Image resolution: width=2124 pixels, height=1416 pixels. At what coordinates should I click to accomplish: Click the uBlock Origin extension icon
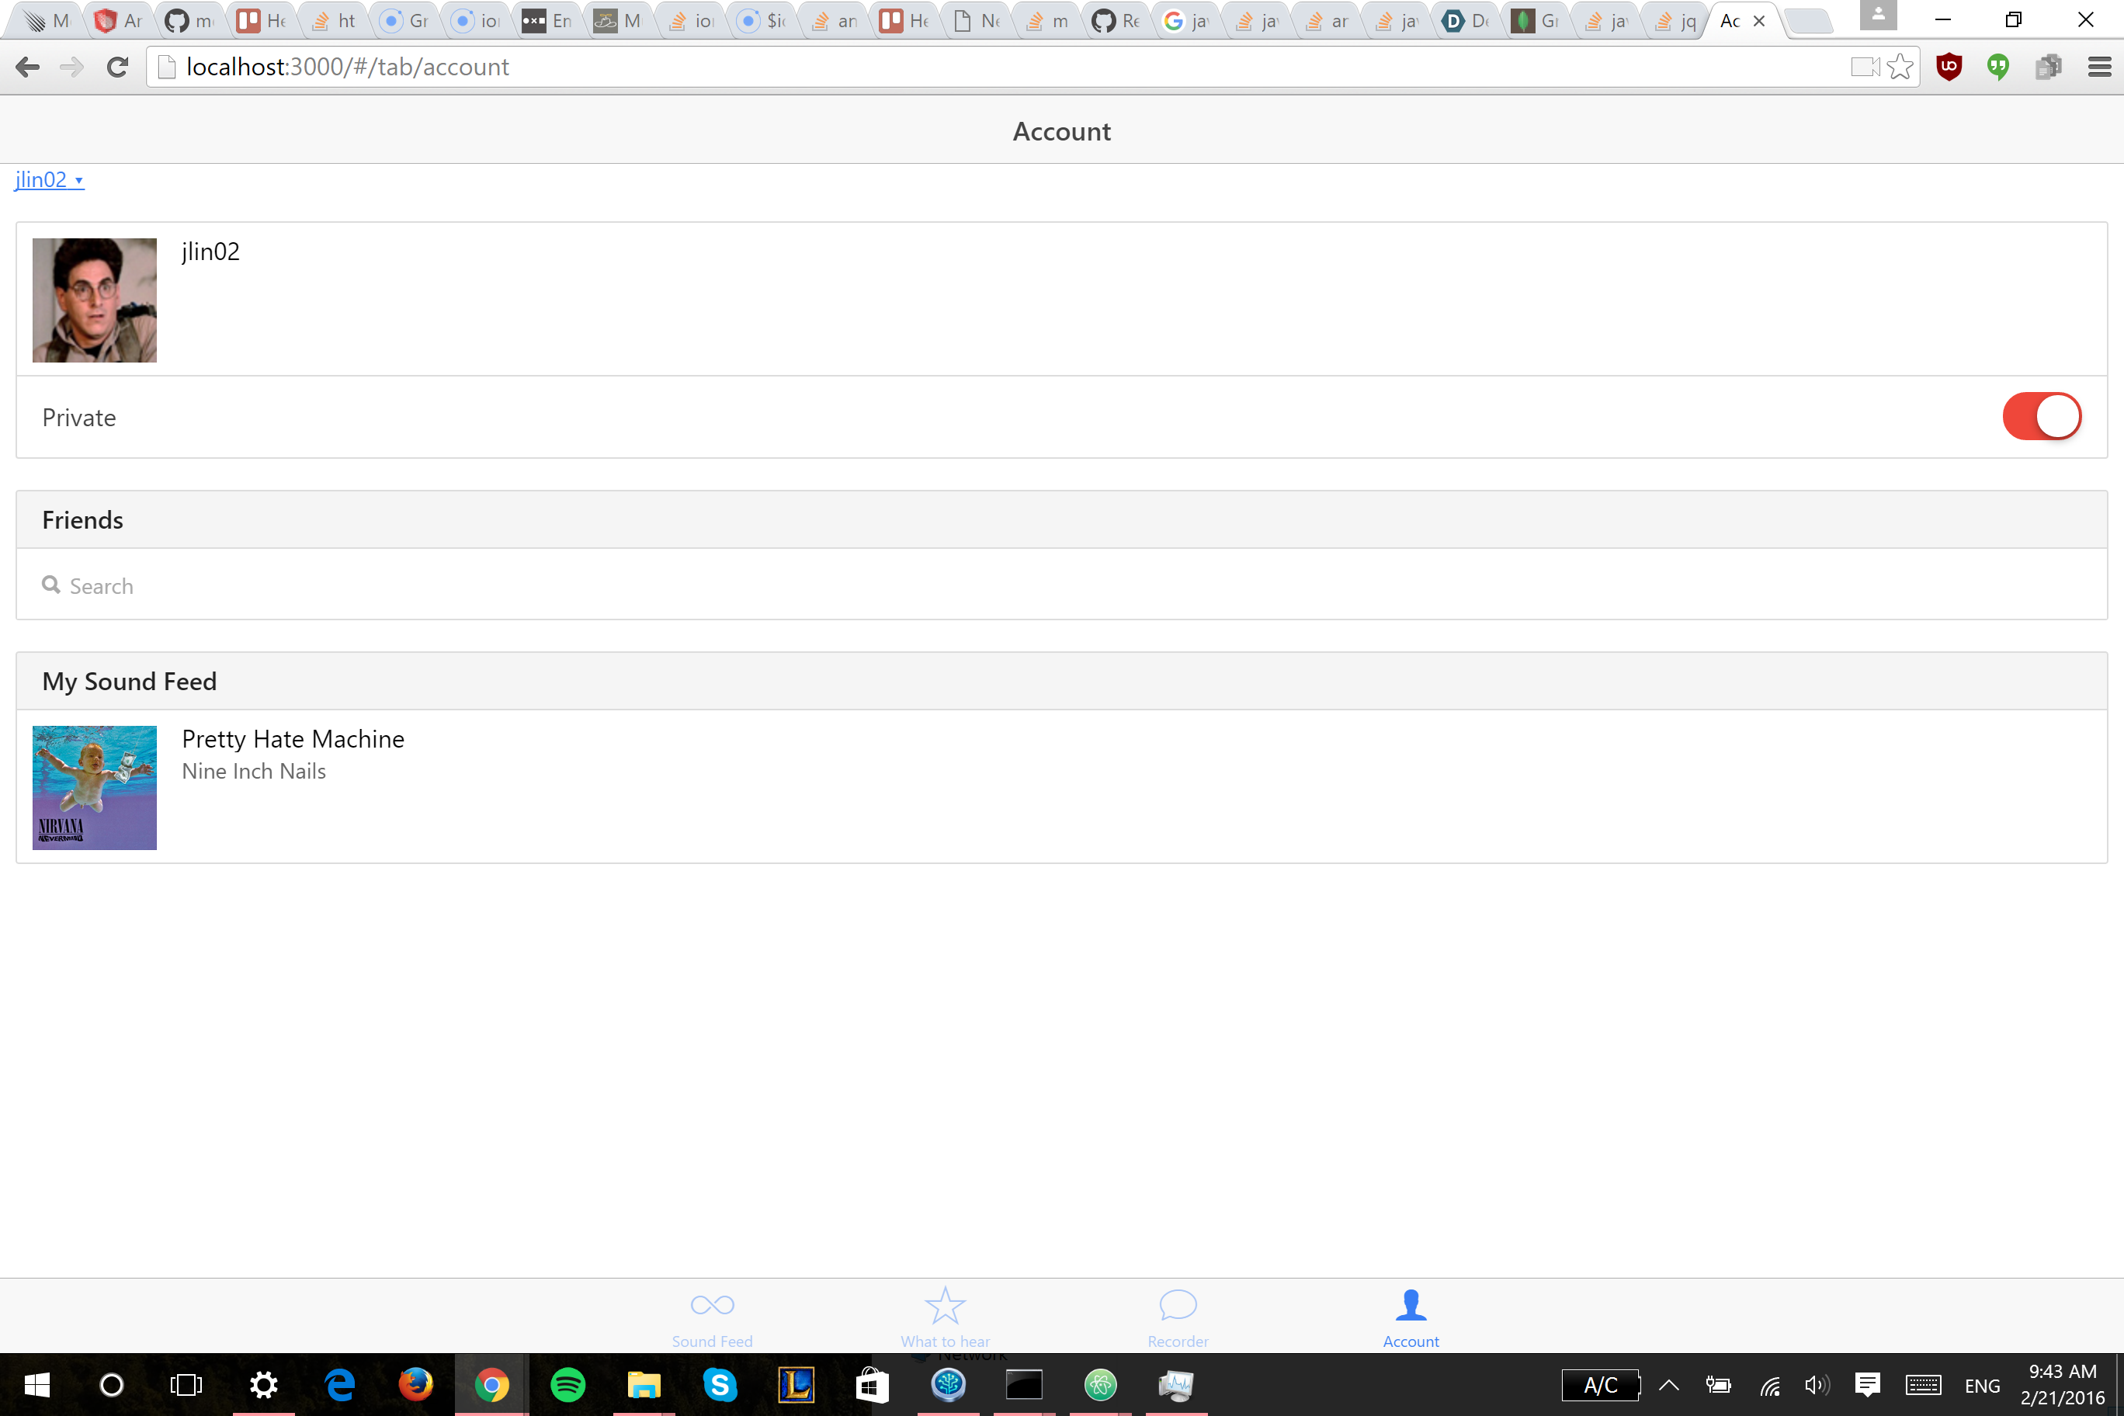point(1949,67)
